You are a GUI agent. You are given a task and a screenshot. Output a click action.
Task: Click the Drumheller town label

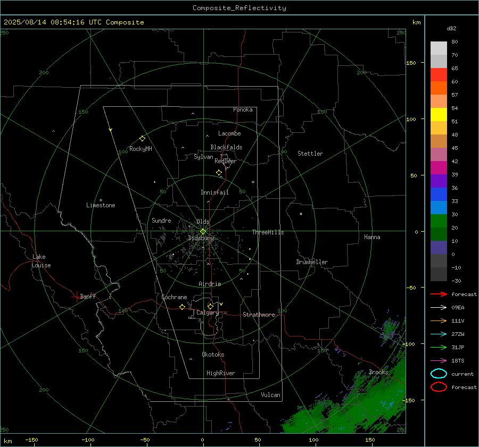[312, 262]
